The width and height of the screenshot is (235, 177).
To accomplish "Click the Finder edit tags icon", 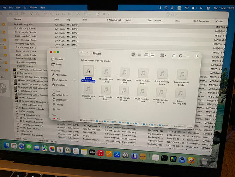I will pos(181,56).
